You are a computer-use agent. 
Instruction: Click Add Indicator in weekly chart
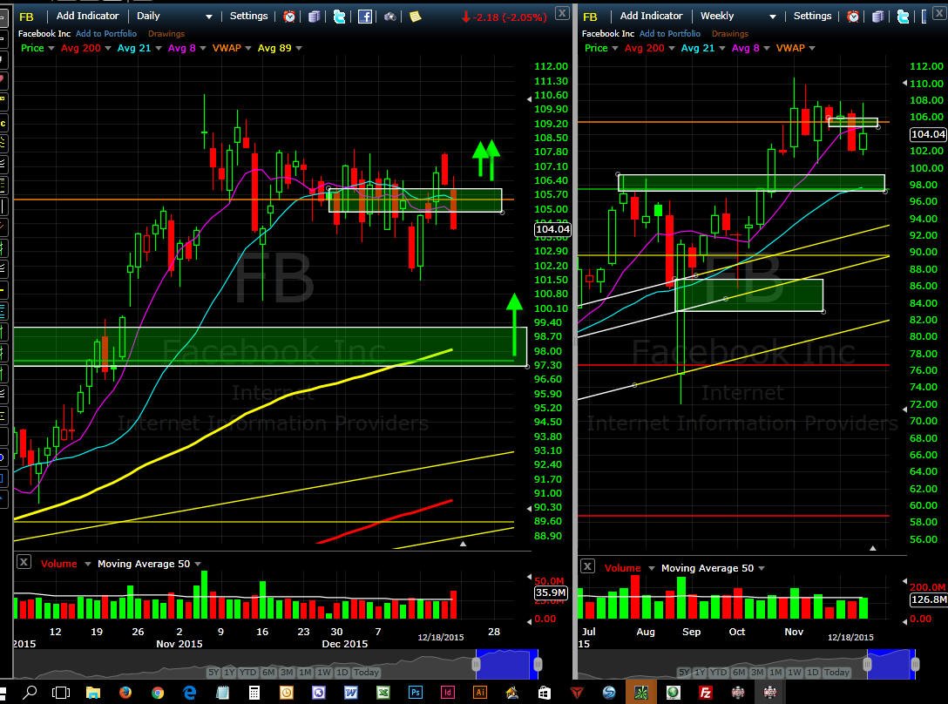click(x=651, y=16)
